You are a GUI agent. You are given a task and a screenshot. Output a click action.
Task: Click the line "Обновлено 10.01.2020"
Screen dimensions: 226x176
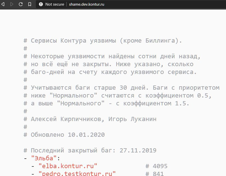point(64,135)
